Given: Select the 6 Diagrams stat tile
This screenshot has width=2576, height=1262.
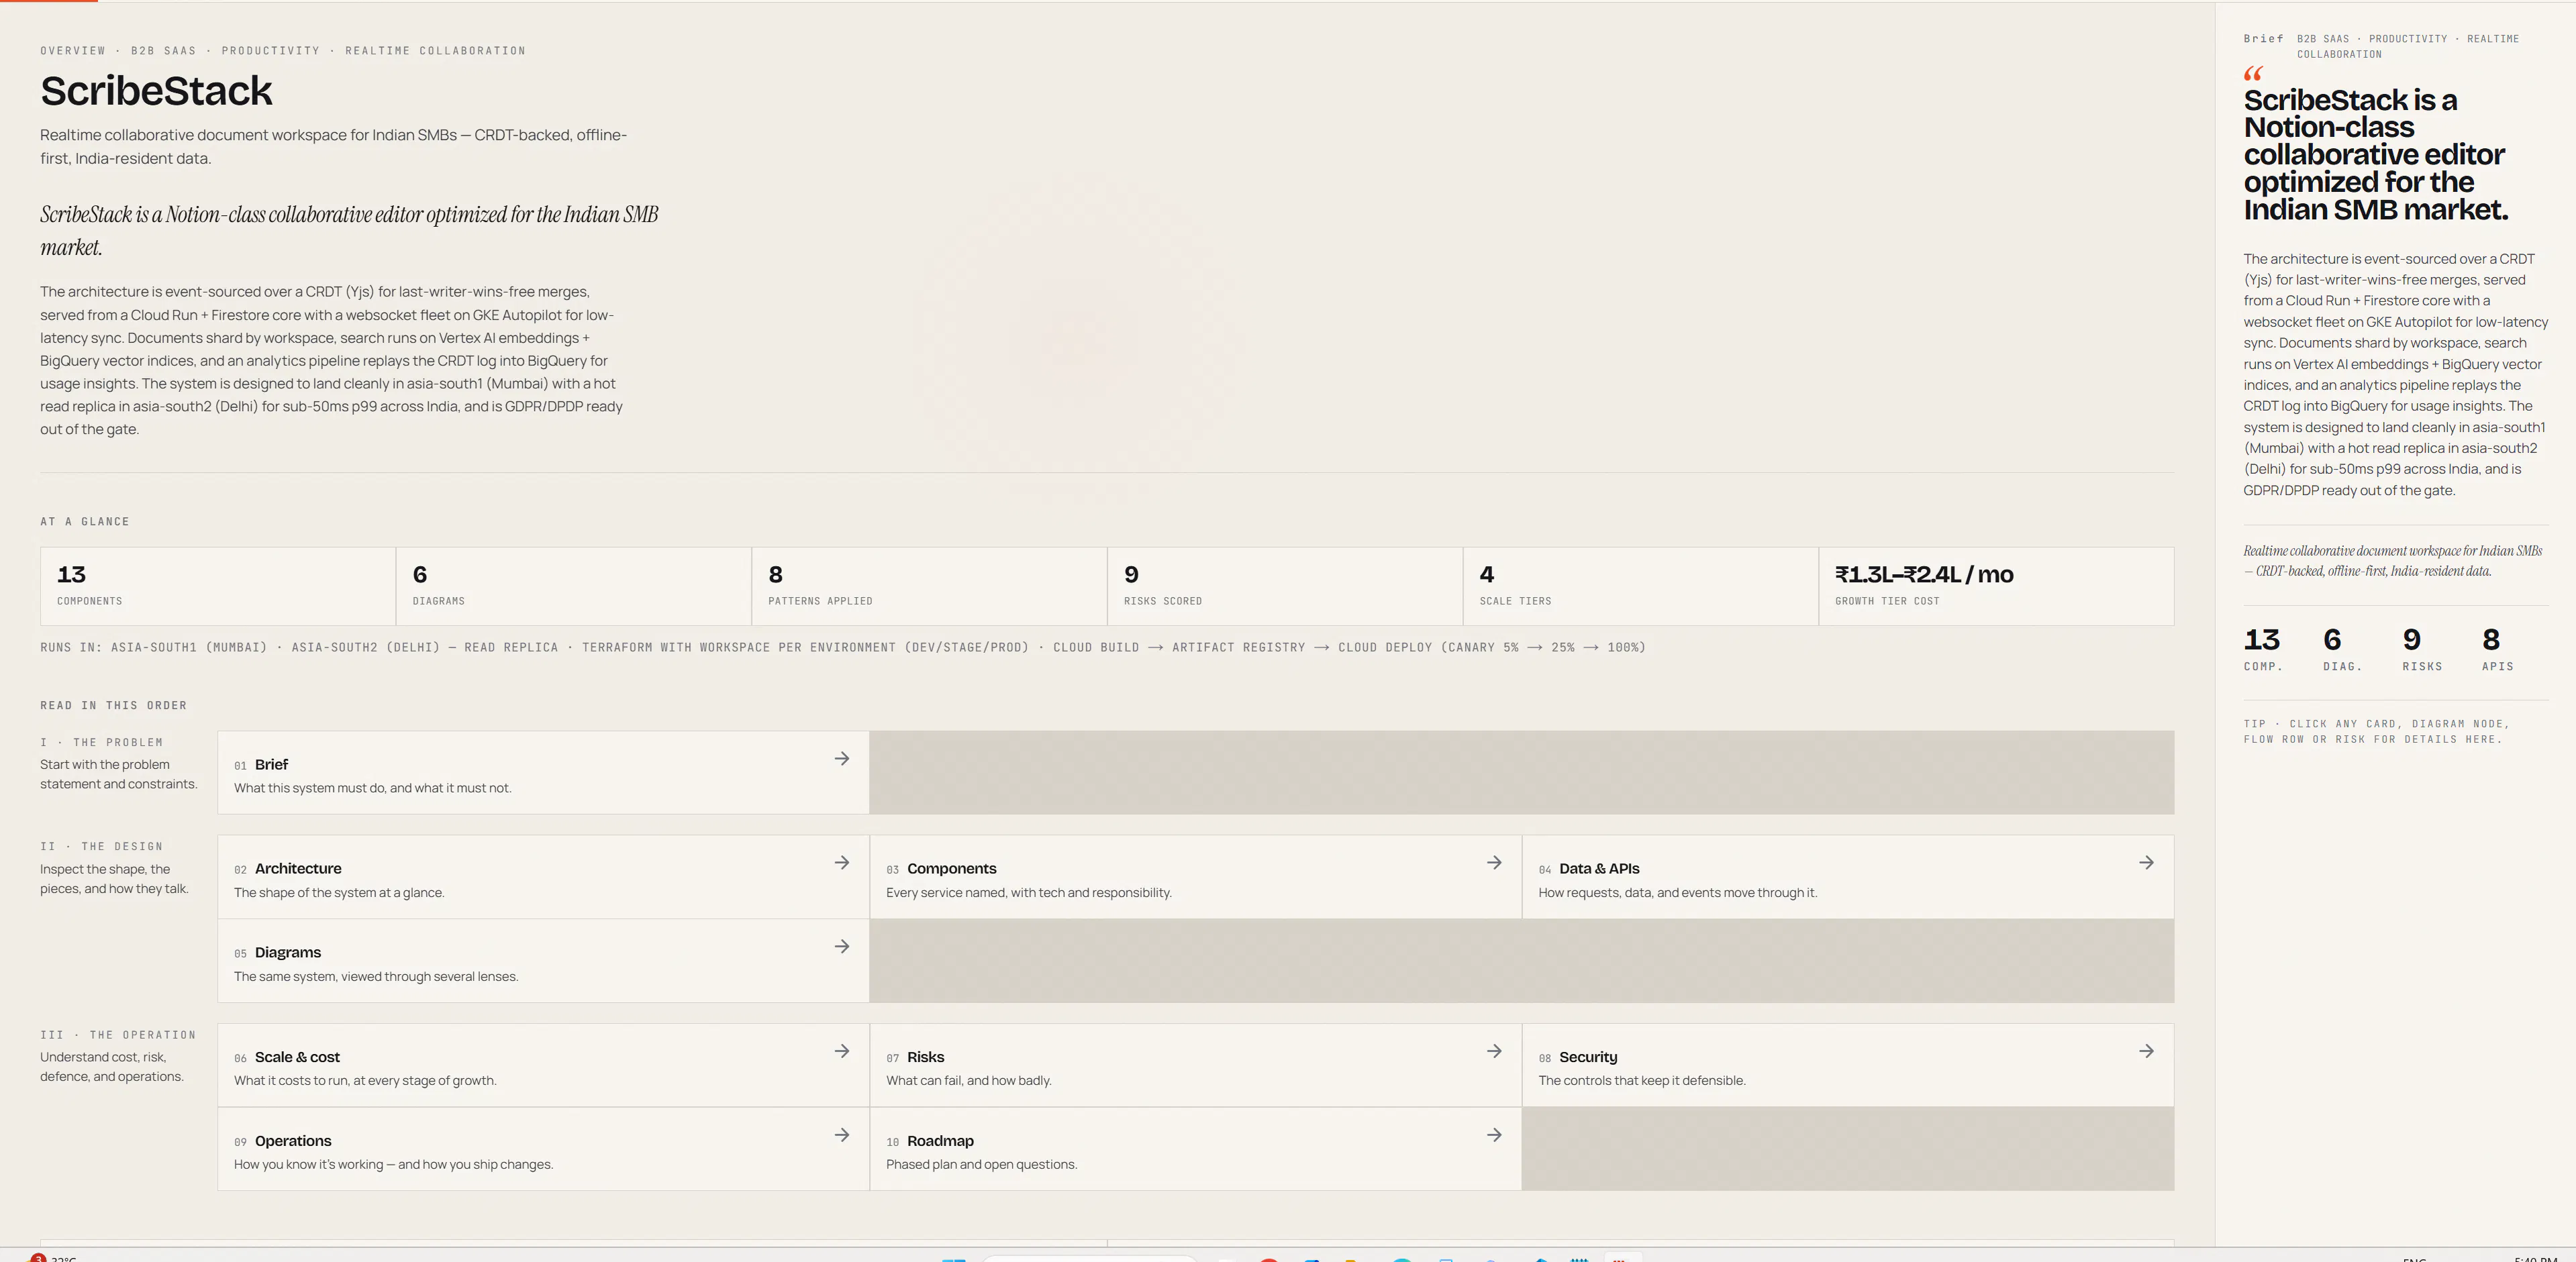Looking at the screenshot, I should [x=574, y=586].
